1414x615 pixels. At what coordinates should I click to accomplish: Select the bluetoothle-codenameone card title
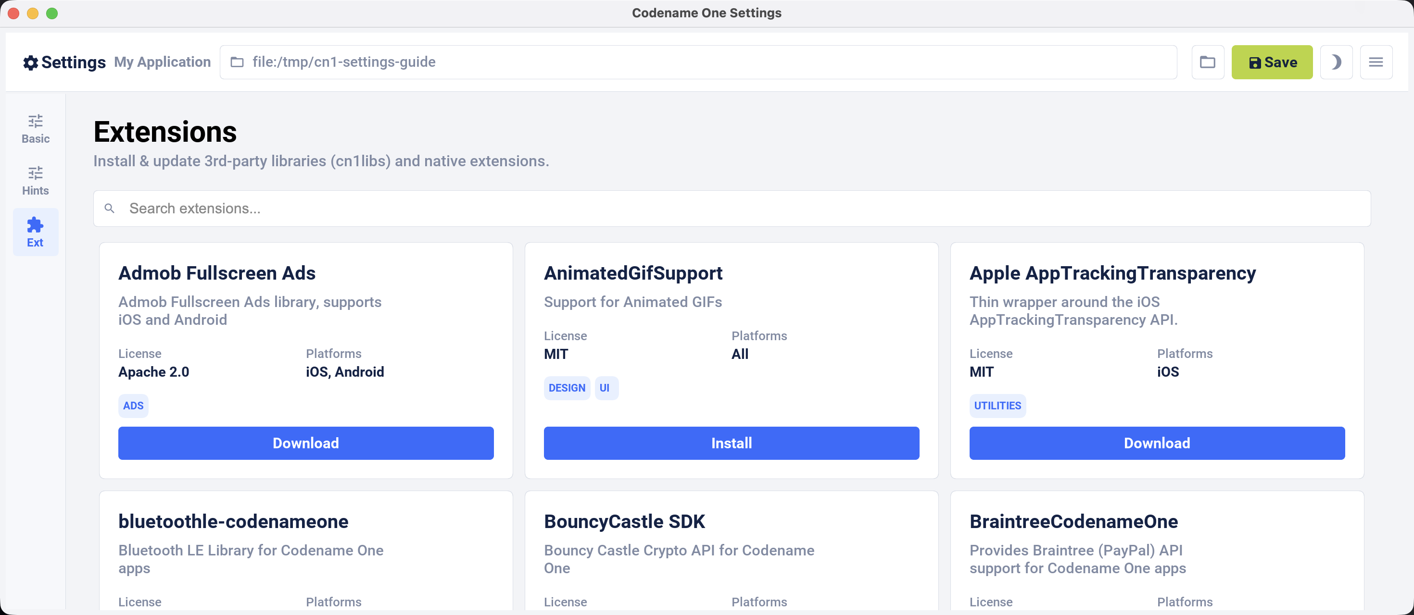coord(233,521)
